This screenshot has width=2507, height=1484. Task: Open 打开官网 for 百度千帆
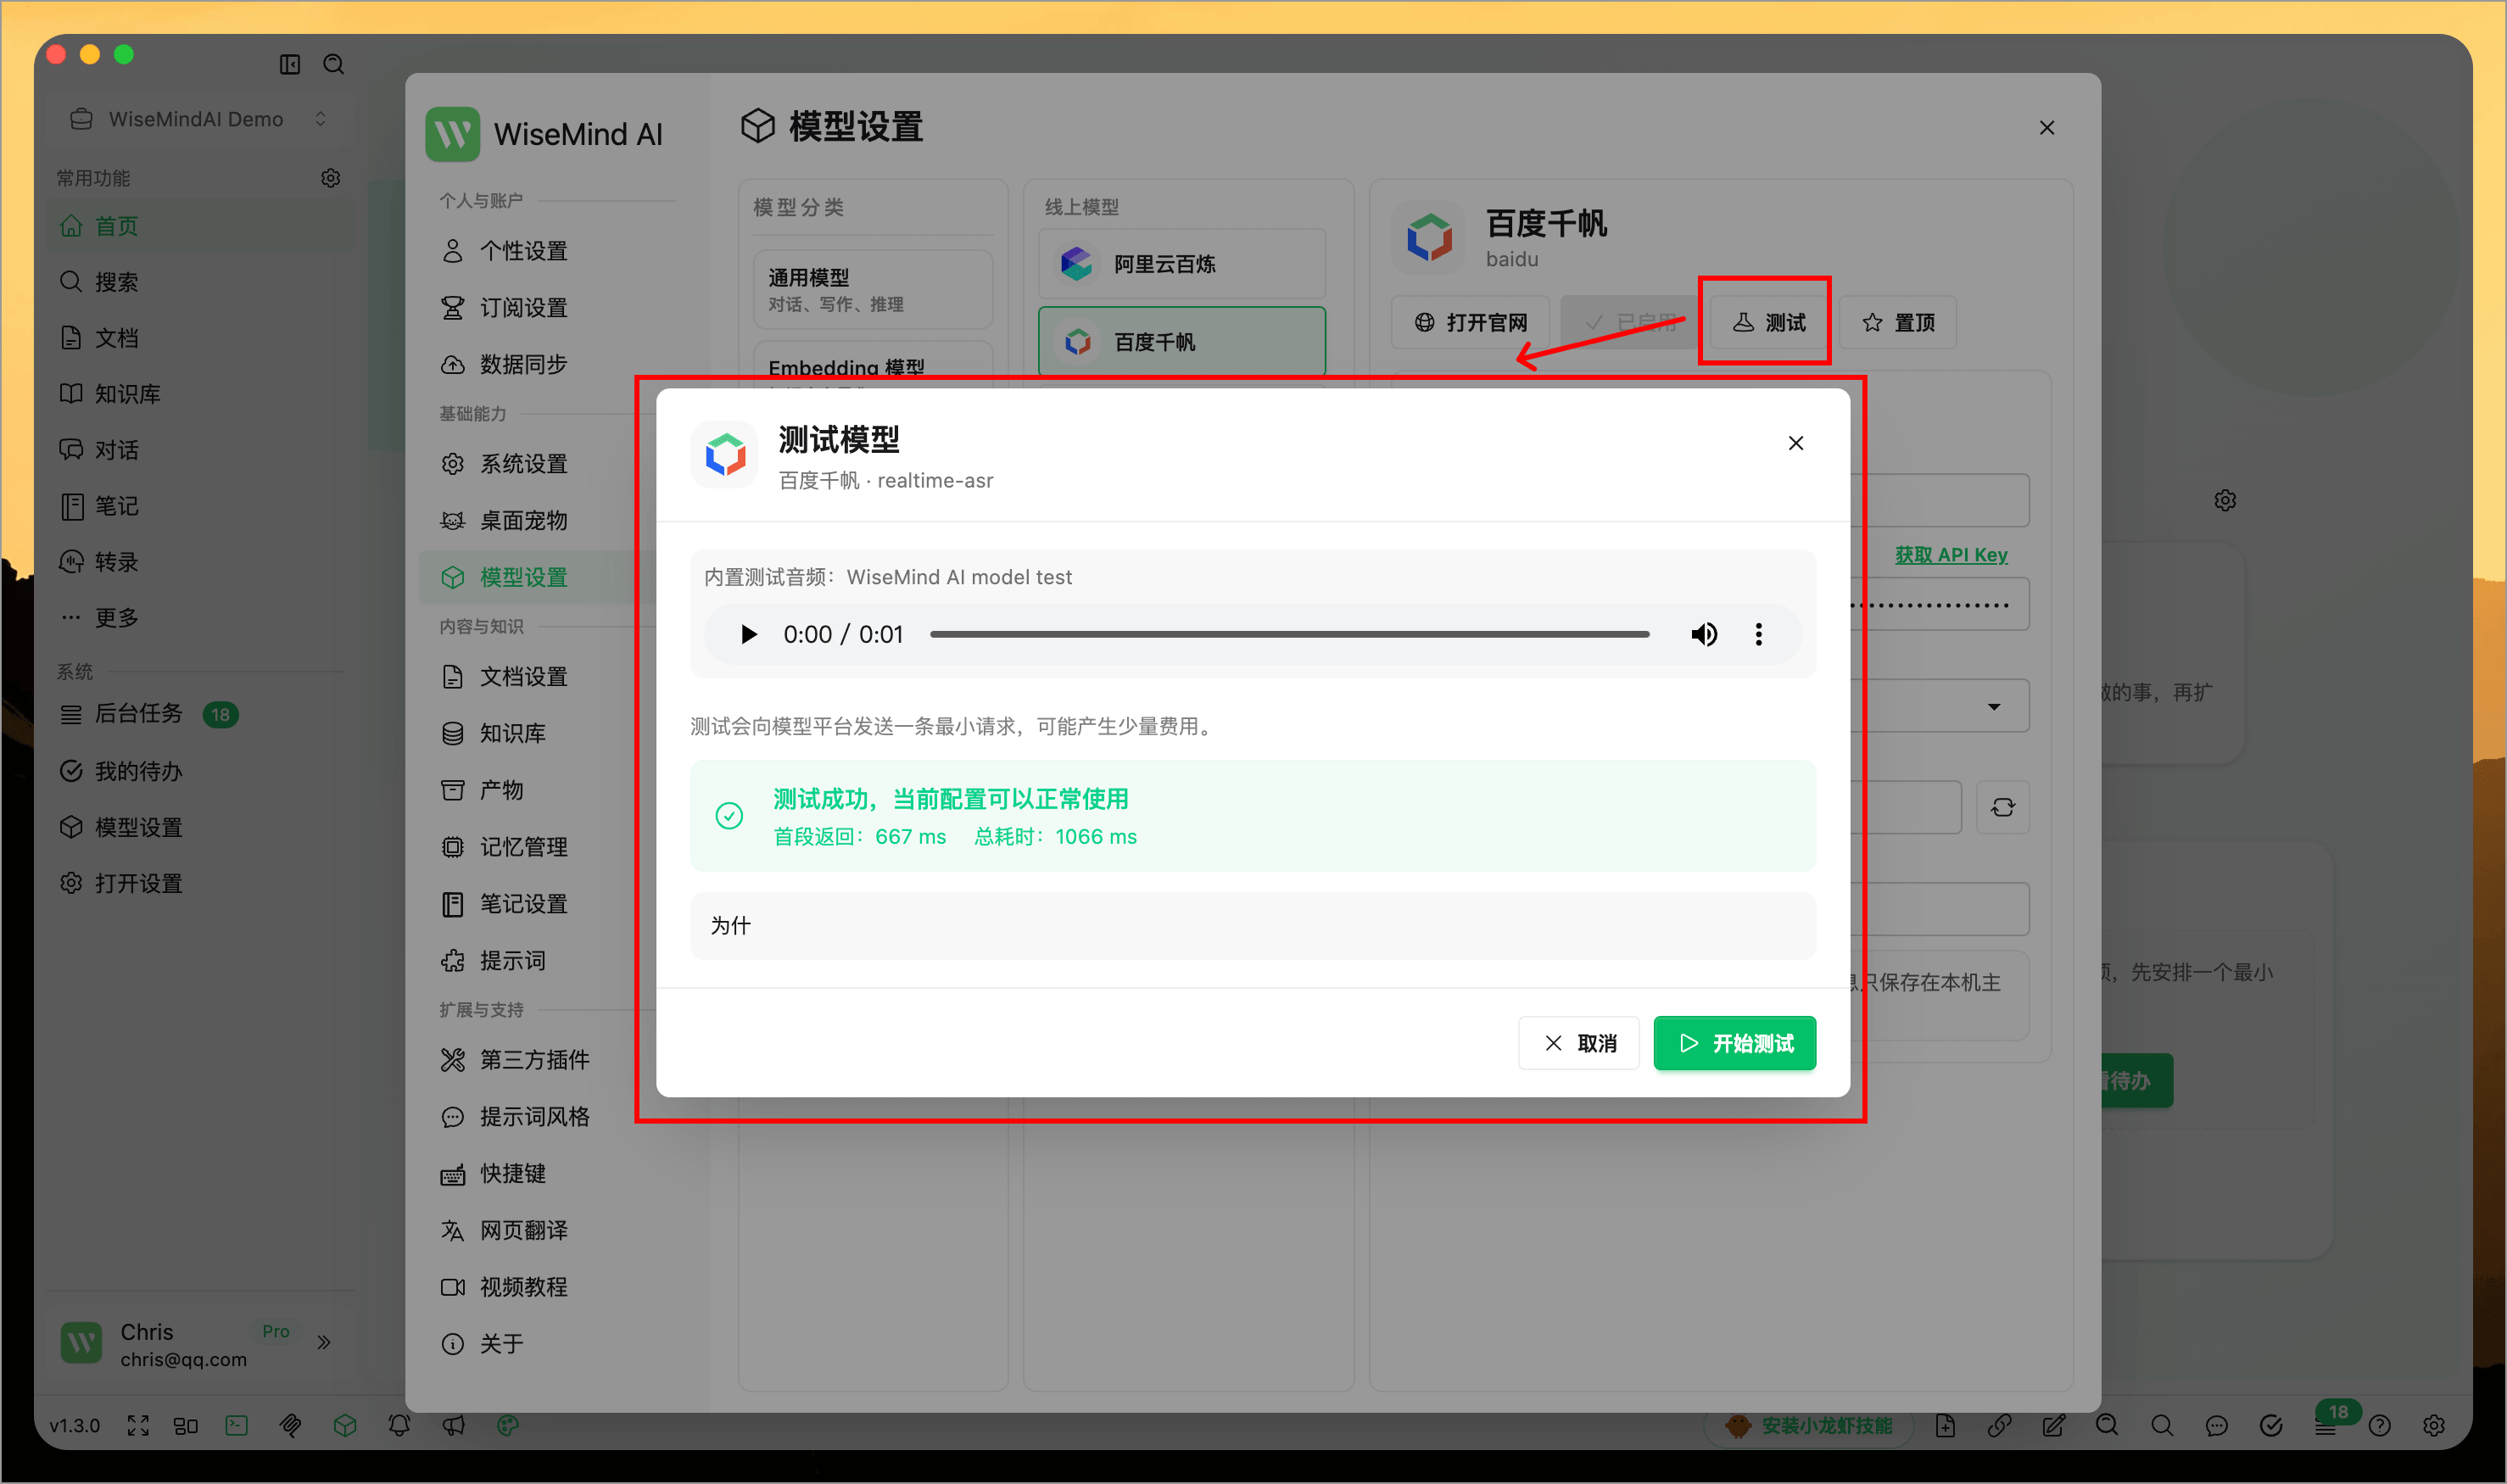point(1470,322)
